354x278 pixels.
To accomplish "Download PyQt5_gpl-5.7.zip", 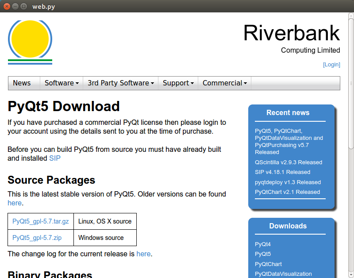I will pos(37,238).
